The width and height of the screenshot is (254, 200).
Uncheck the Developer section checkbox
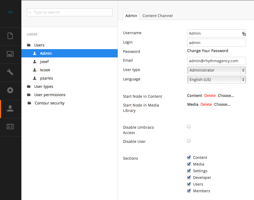(x=189, y=178)
